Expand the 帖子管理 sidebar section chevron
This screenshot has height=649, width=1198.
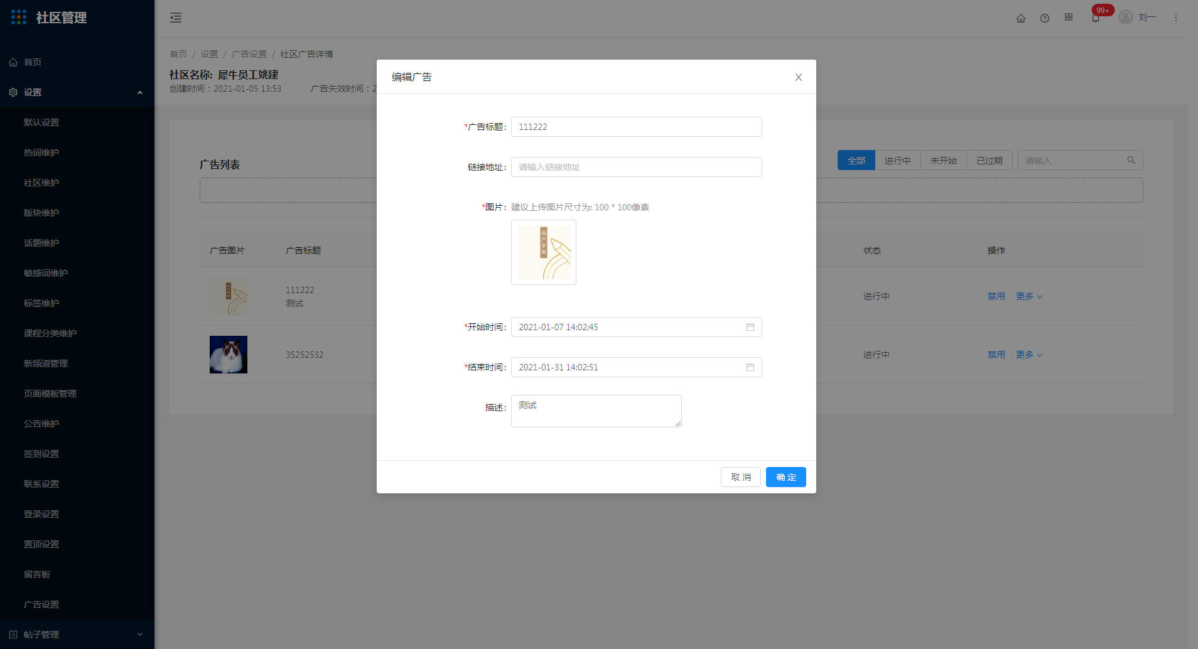pyautogui.click(x=140, y=635)
